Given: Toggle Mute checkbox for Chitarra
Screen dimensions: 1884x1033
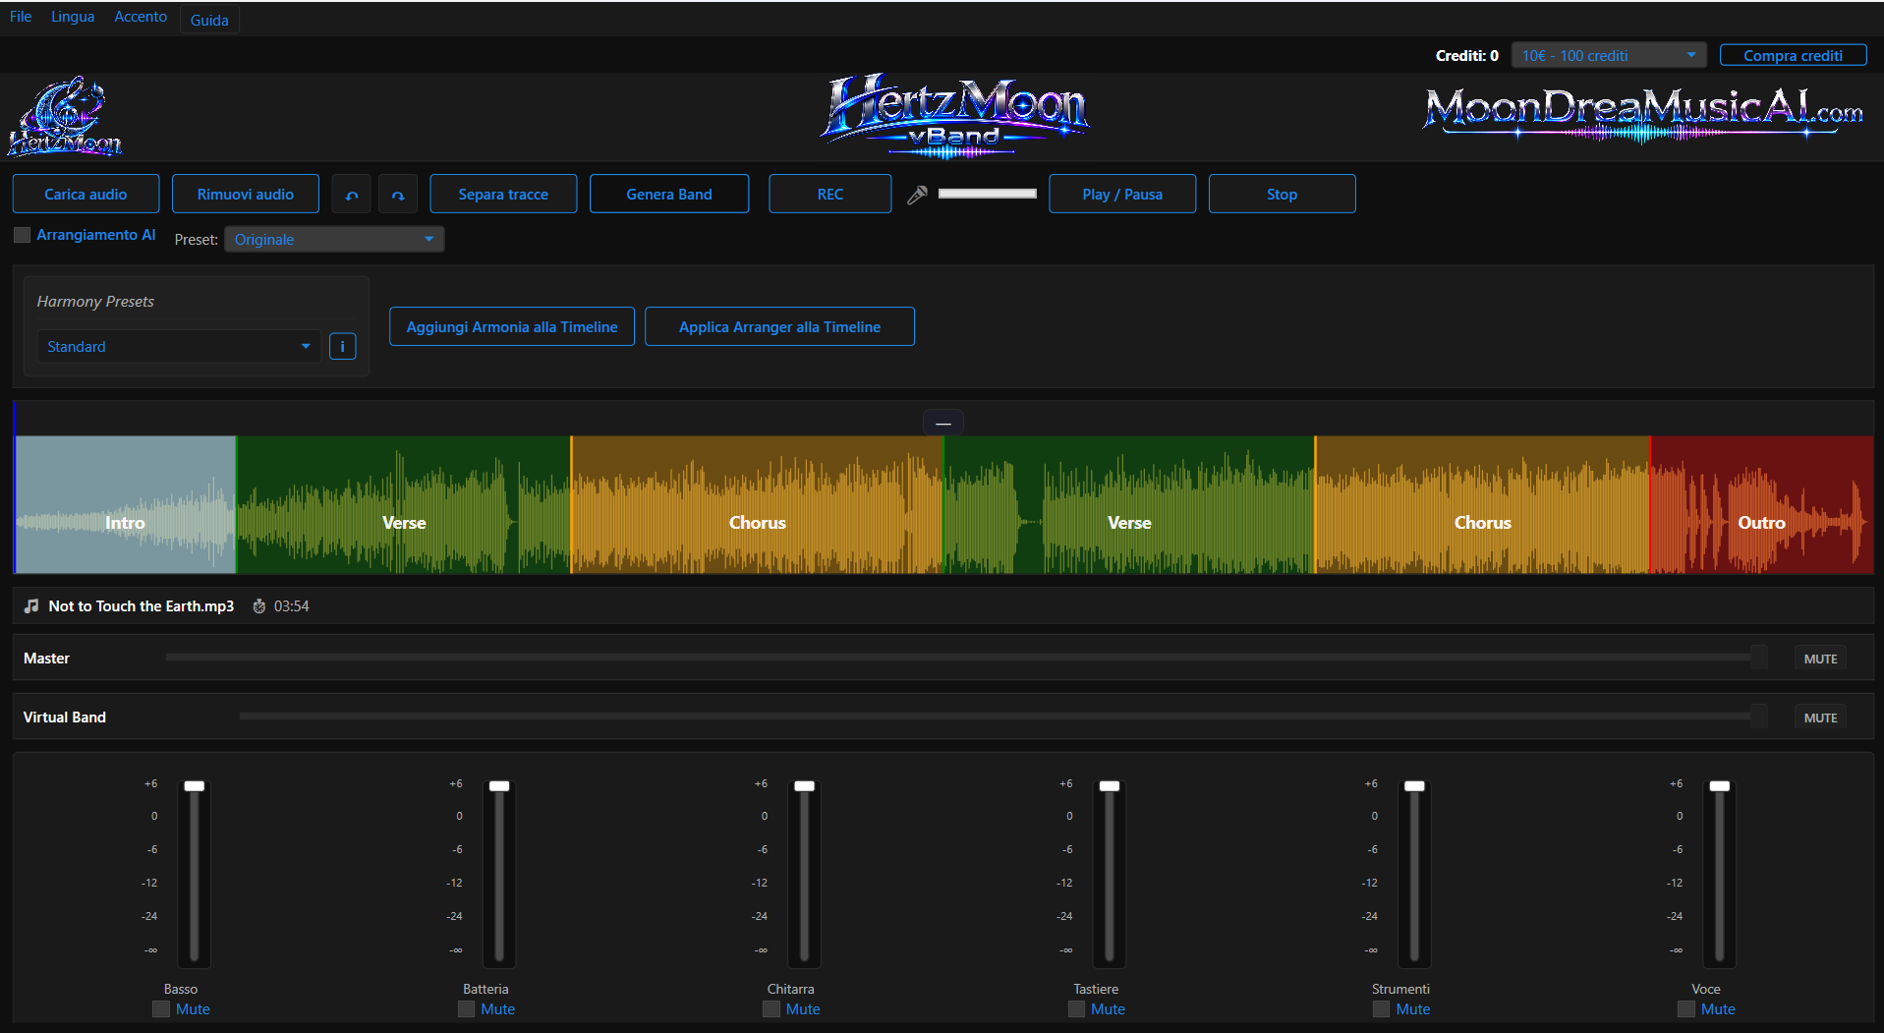Looking at the screenshot, I should (x=771, y=1009).
